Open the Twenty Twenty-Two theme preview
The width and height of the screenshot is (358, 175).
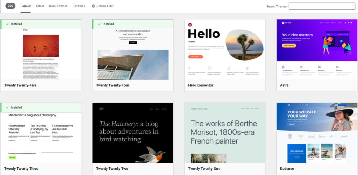133,133
